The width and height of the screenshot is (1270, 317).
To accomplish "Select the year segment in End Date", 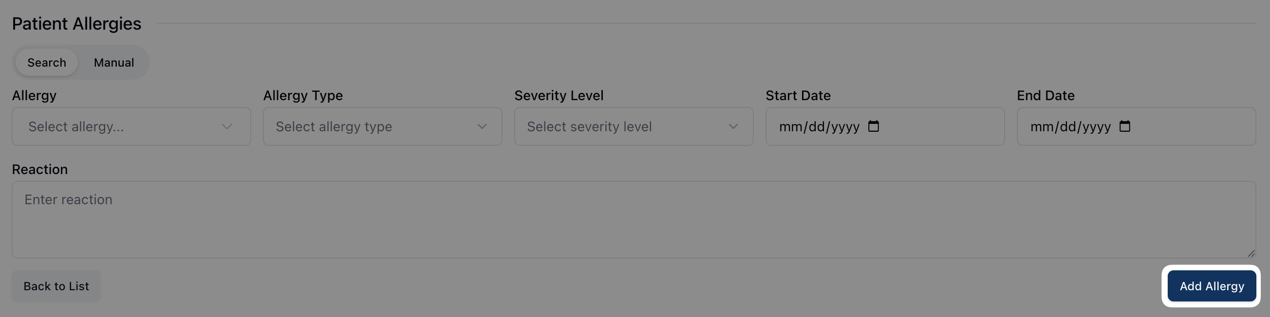I will [x=1097, y=127].
